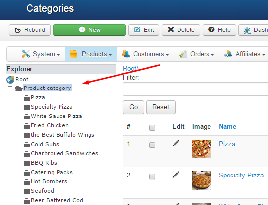Viewport: 268px width, 205px height.
Task: Collapse the Product category tree node
Action: (x=10, y=88)
